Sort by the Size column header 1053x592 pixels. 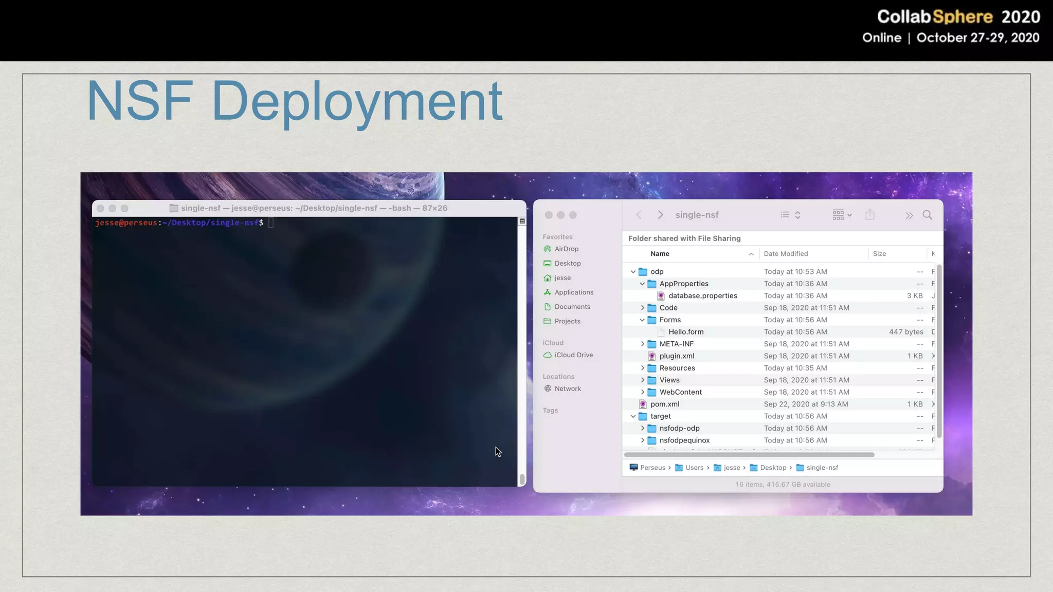[x=898, y=253]
